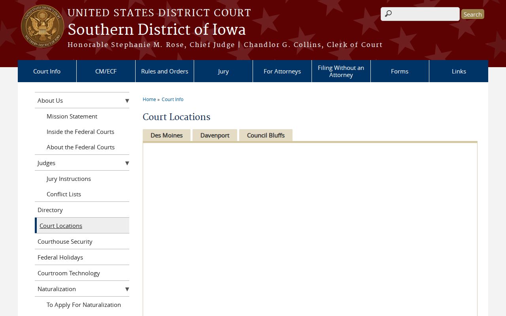
Task: Expand the About Us submenu arrow
Action: 127,100
